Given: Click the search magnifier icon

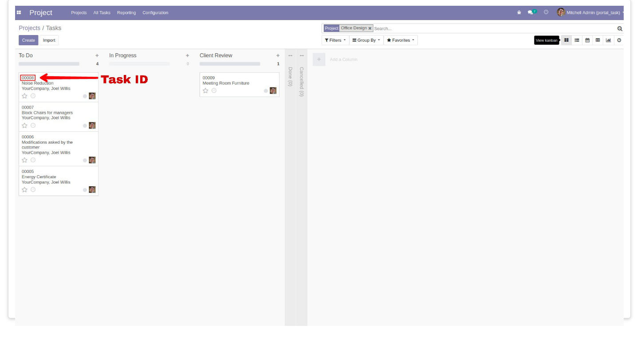Looking at the screenshot, I should [620, 28].
